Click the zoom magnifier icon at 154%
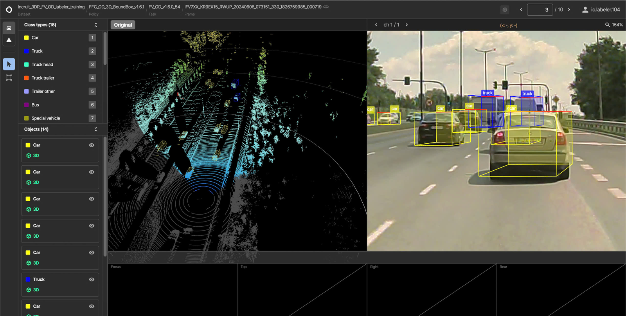This screenshot has height=316, width=626. (x=607, y=25)
